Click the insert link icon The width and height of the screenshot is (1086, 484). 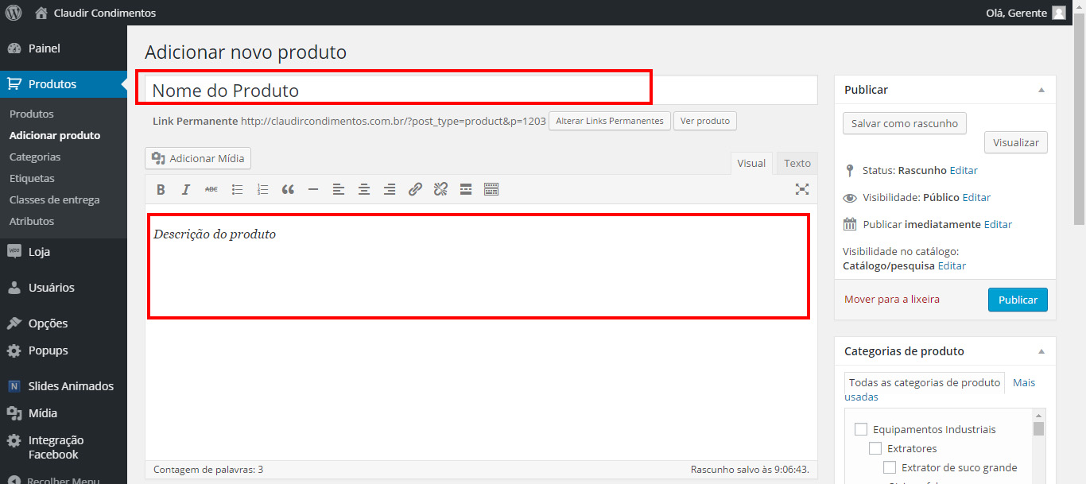(x=415, y=190)
